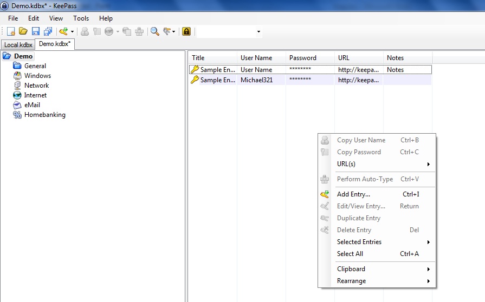The width and height of the screenshot is (485, 302).
Task: Select the eMail group
Action: click(32, 105)
